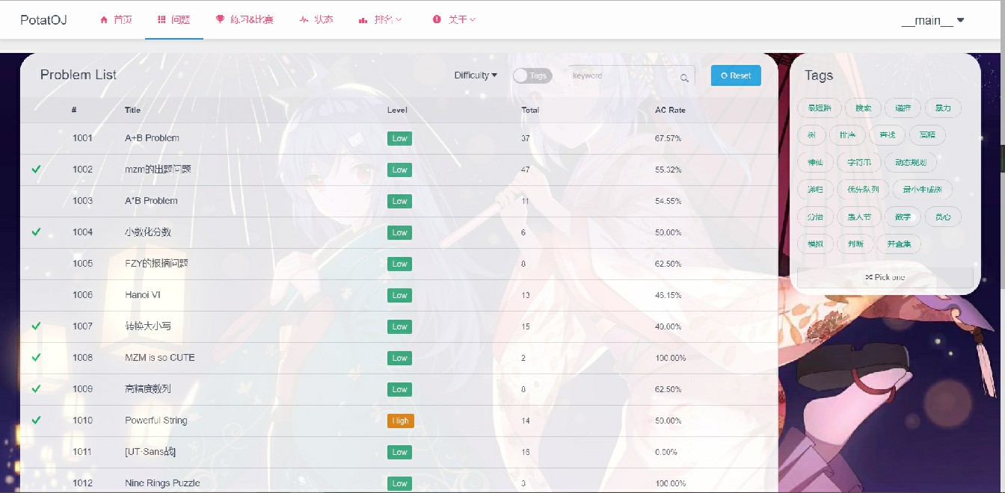Open problem mzm的出题问题
1005x493 pixels.
158,170
